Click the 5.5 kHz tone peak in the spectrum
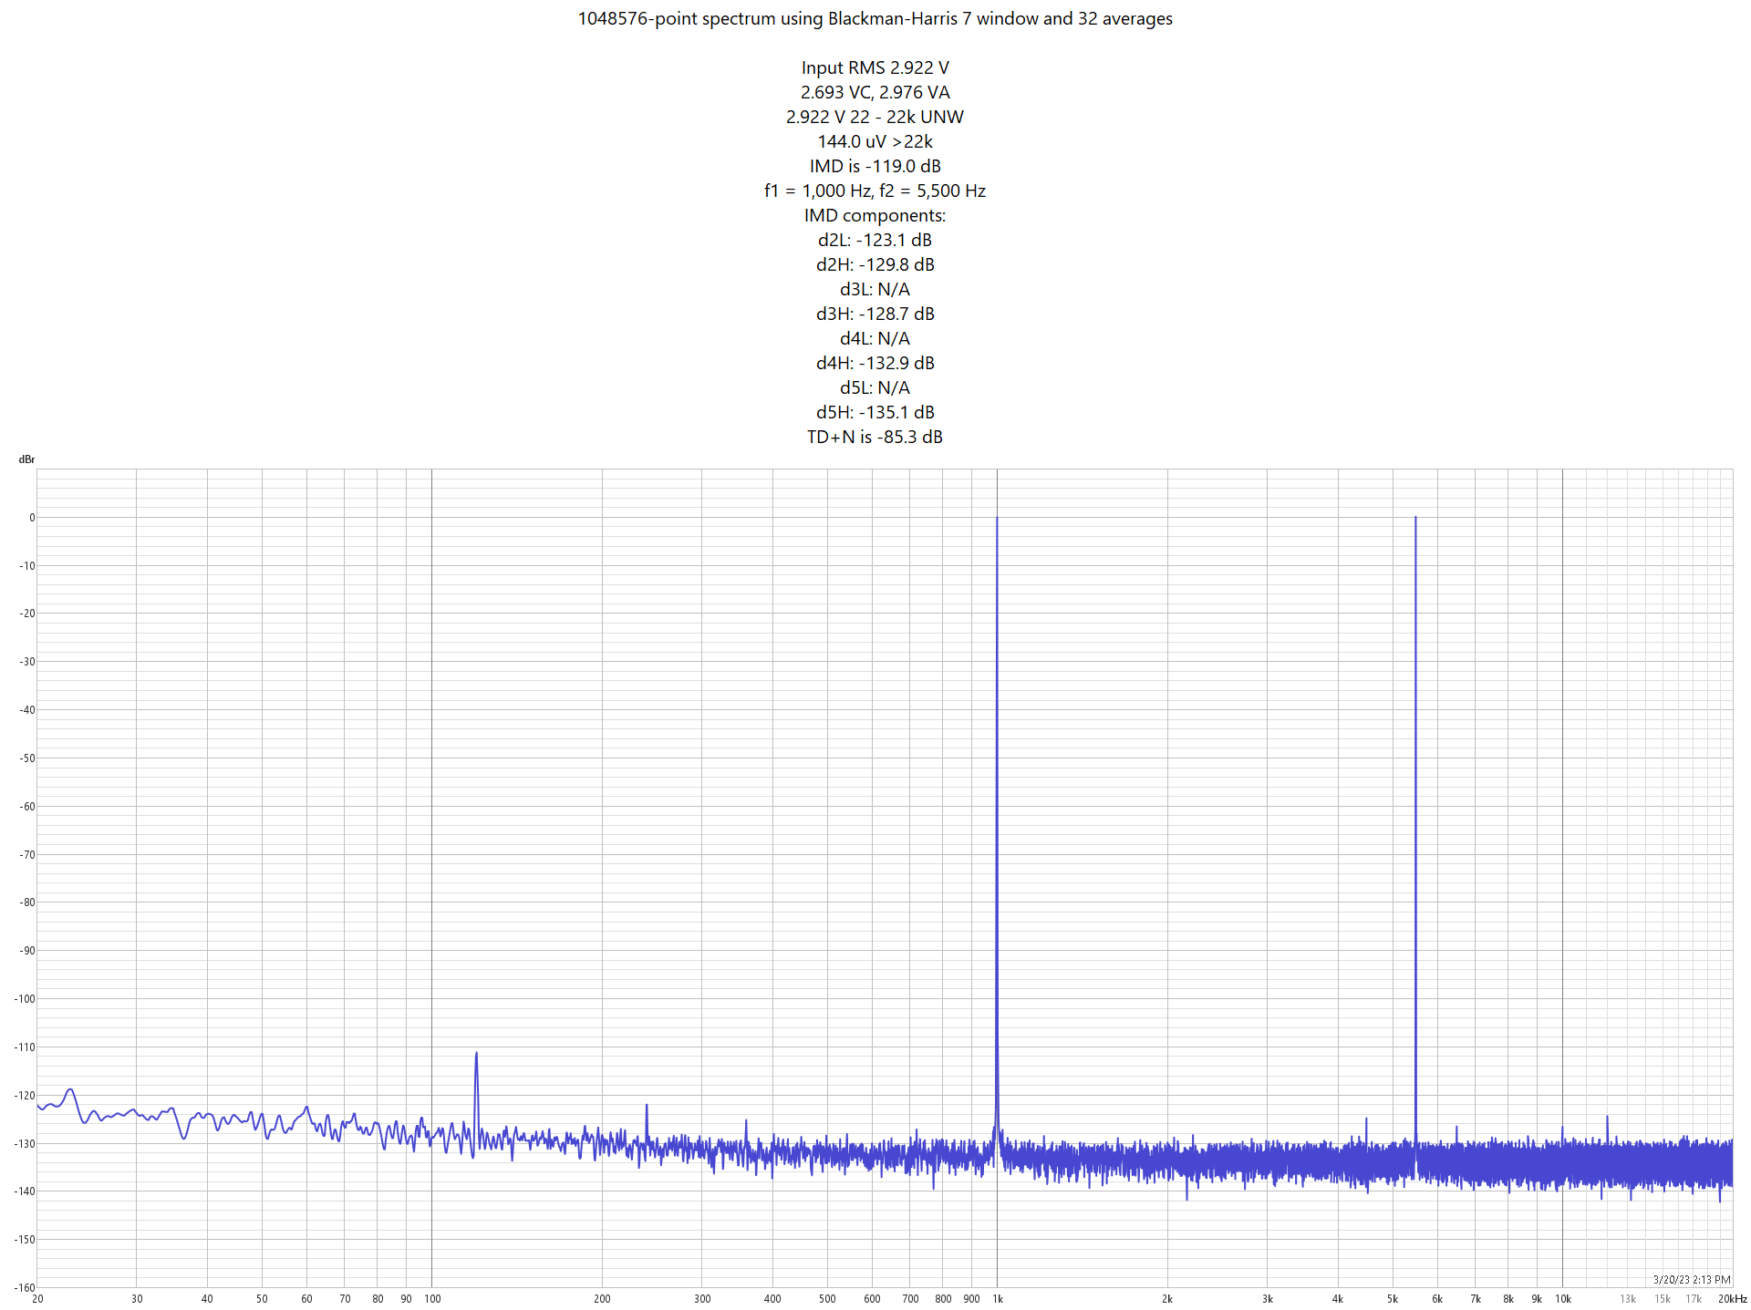 [x=1415, y=518]
